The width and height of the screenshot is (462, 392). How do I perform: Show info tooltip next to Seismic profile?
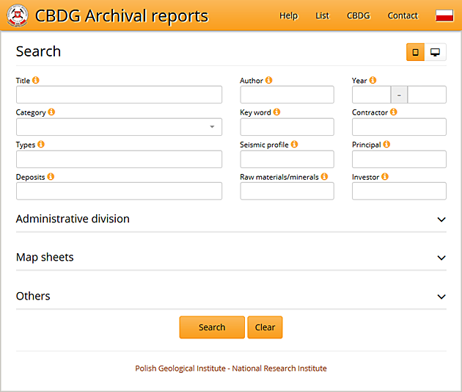pos(294,144)
